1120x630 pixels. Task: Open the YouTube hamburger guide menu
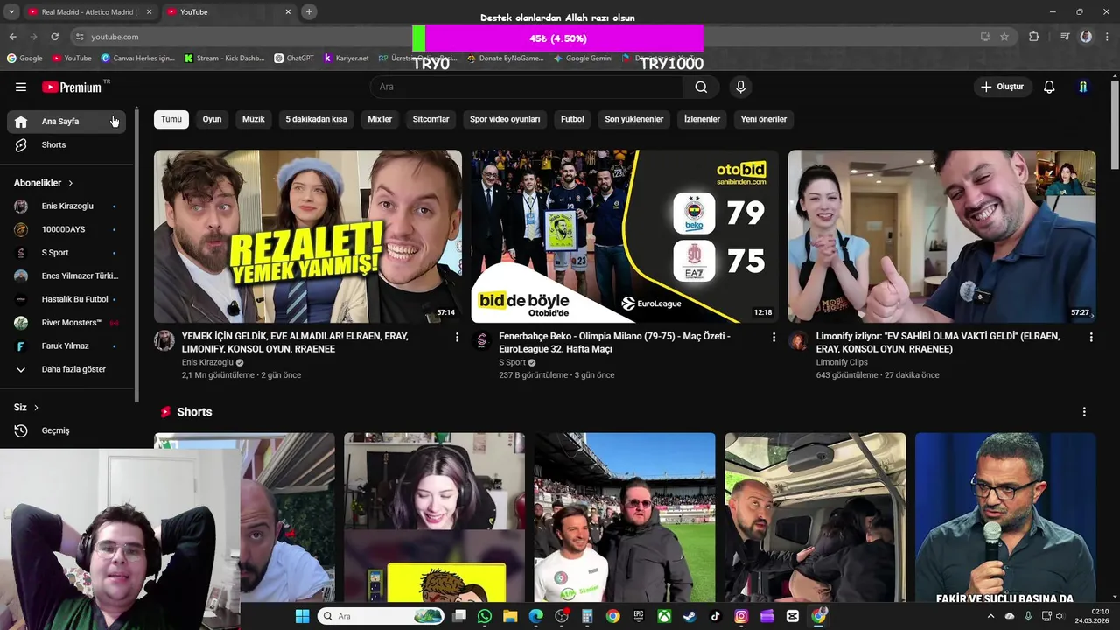coord(21,87)
